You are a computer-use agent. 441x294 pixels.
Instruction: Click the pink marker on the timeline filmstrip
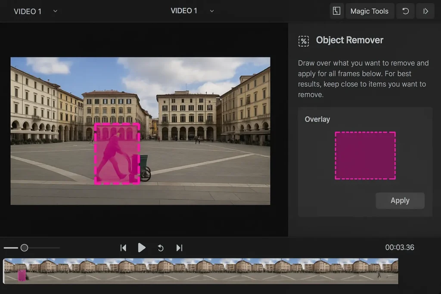tap(22, 275)
